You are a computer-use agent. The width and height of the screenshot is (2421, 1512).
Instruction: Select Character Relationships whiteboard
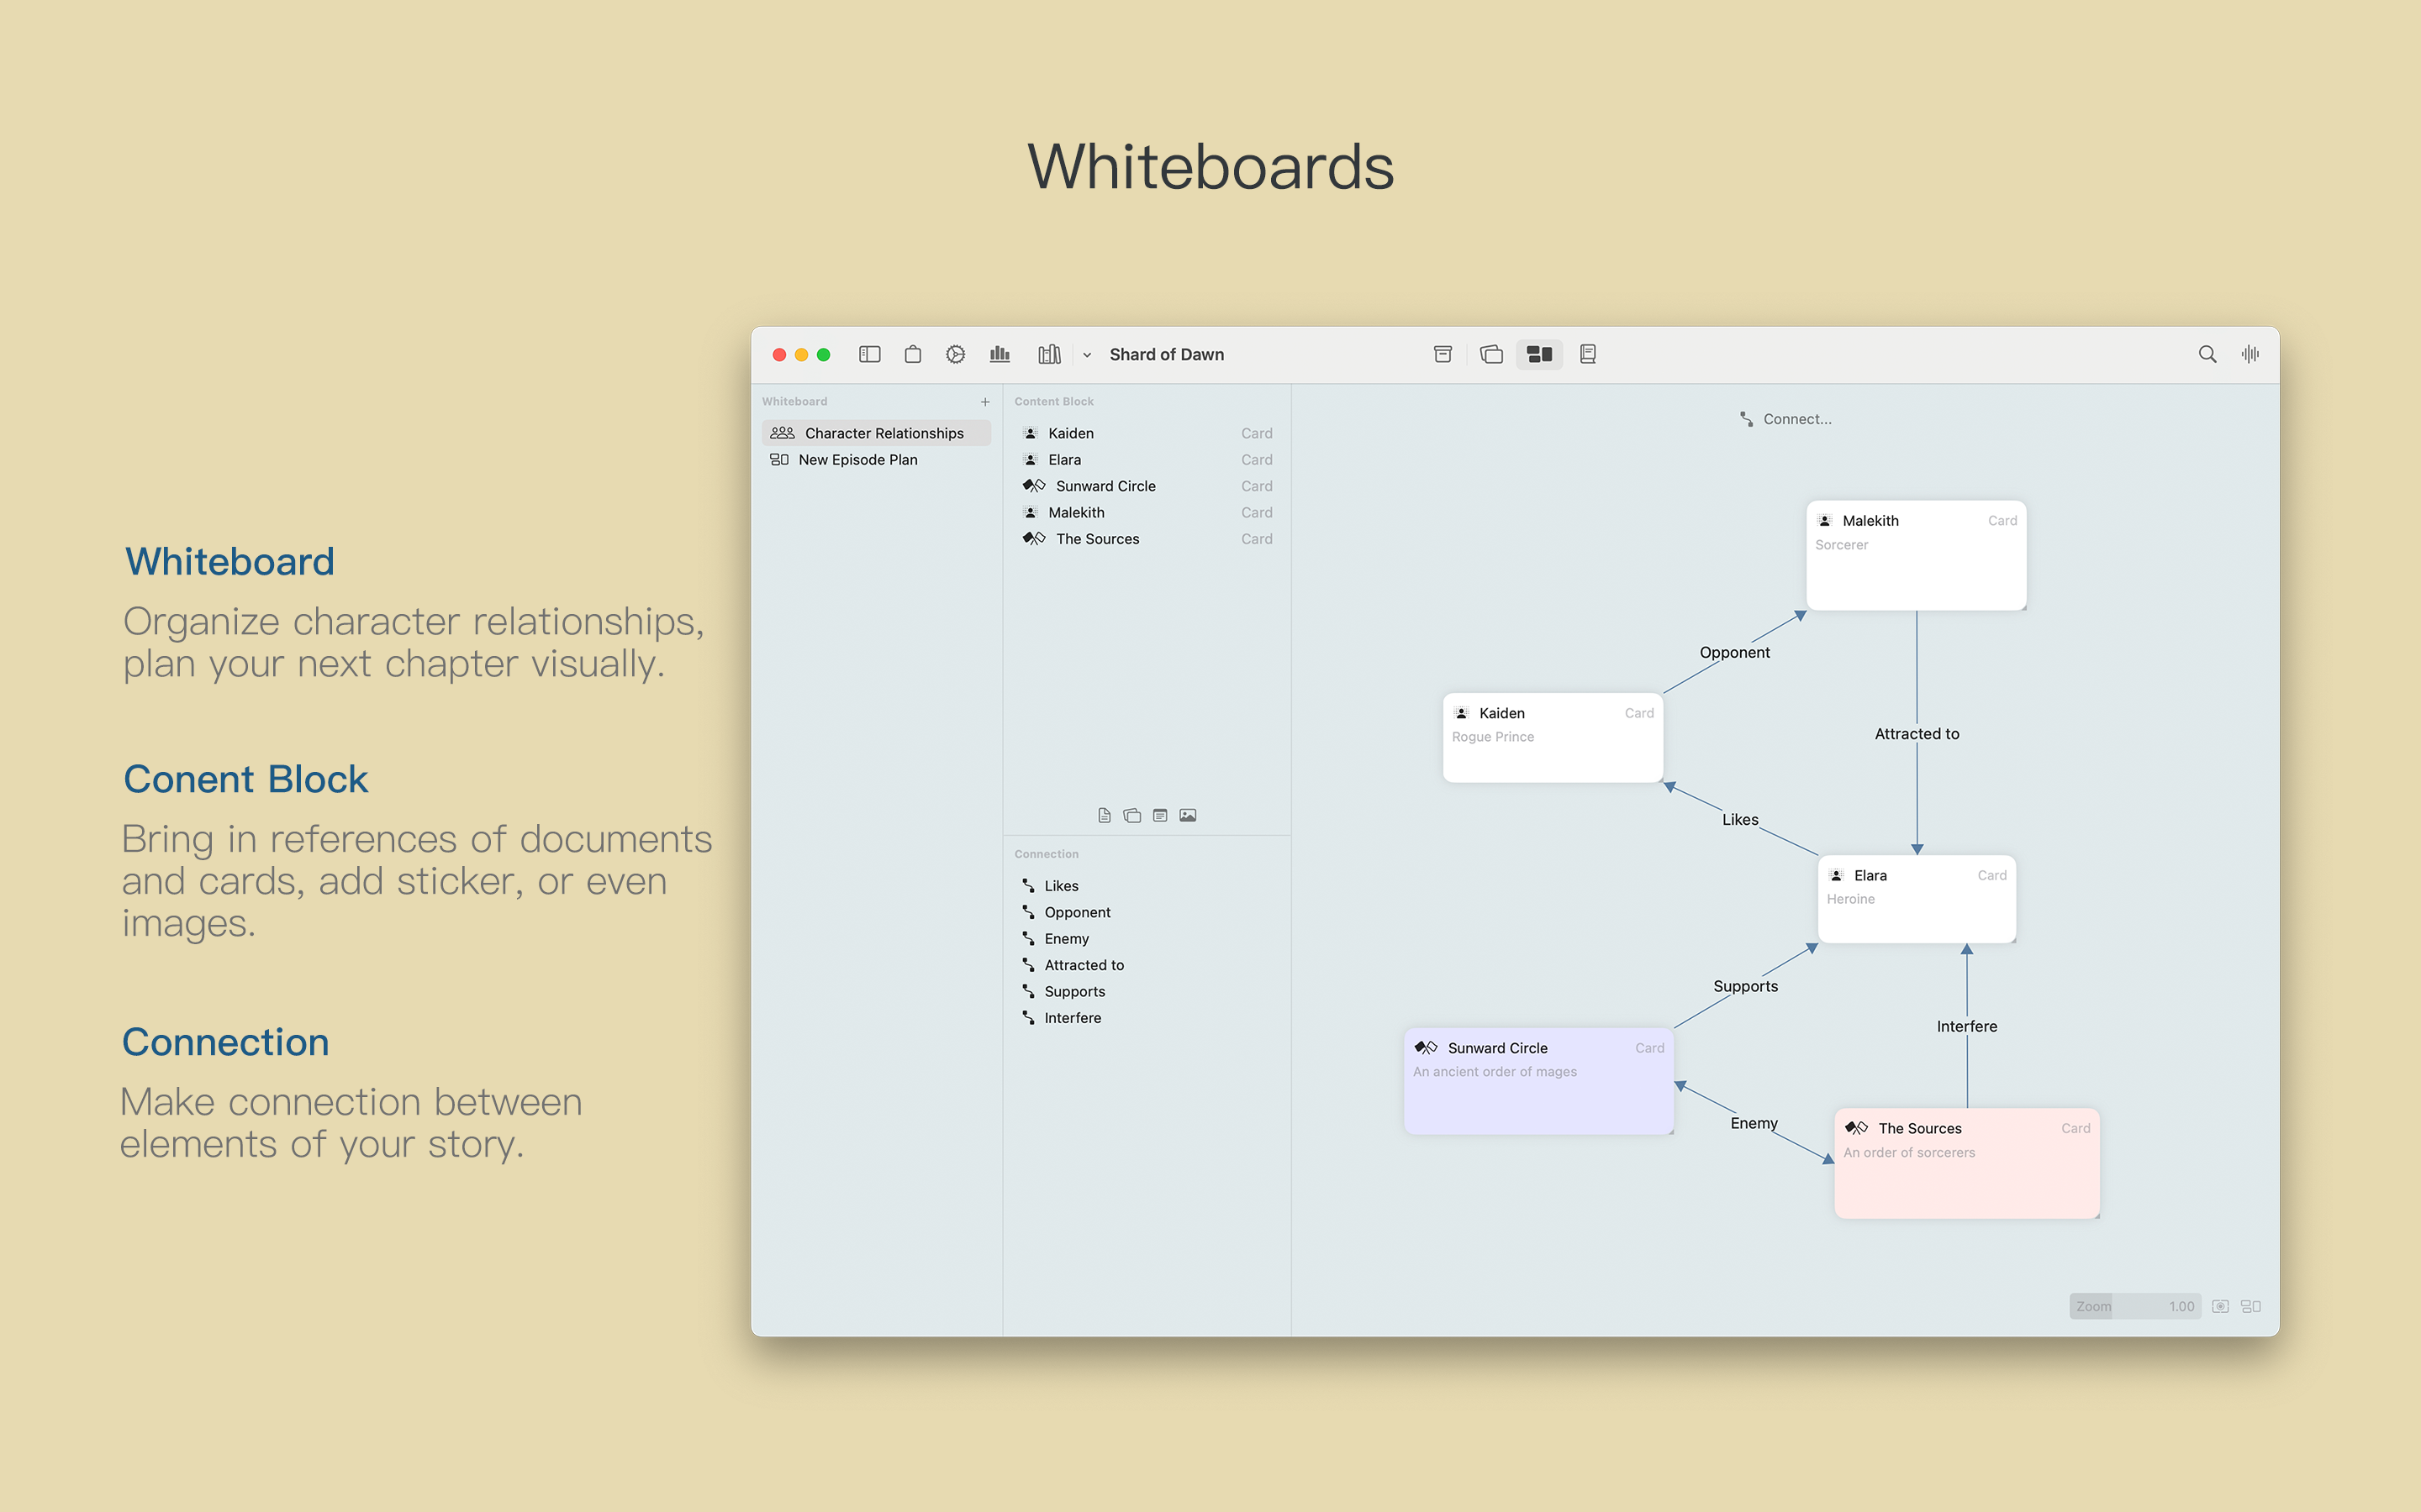[x=877, y=433]
